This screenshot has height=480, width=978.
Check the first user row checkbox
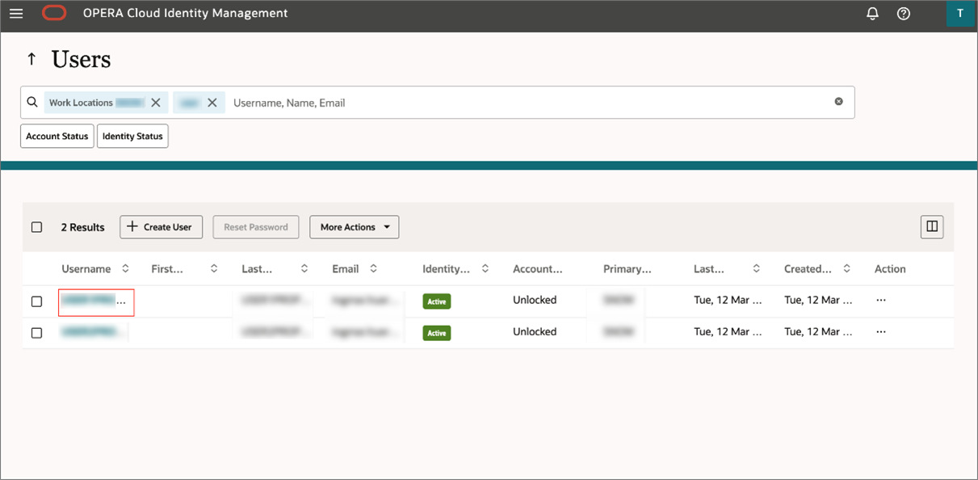tap(36, 301)
